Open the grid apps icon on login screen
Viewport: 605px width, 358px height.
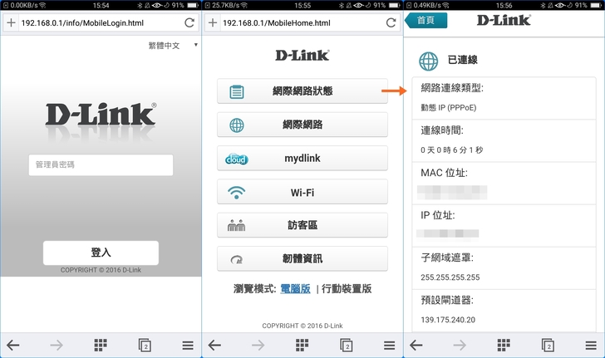click(101, 345)
